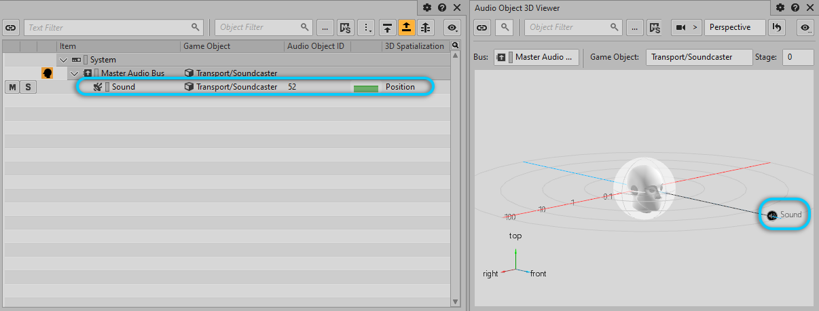
Task: Open help for the left list panel
Action: tap(442, 7)
